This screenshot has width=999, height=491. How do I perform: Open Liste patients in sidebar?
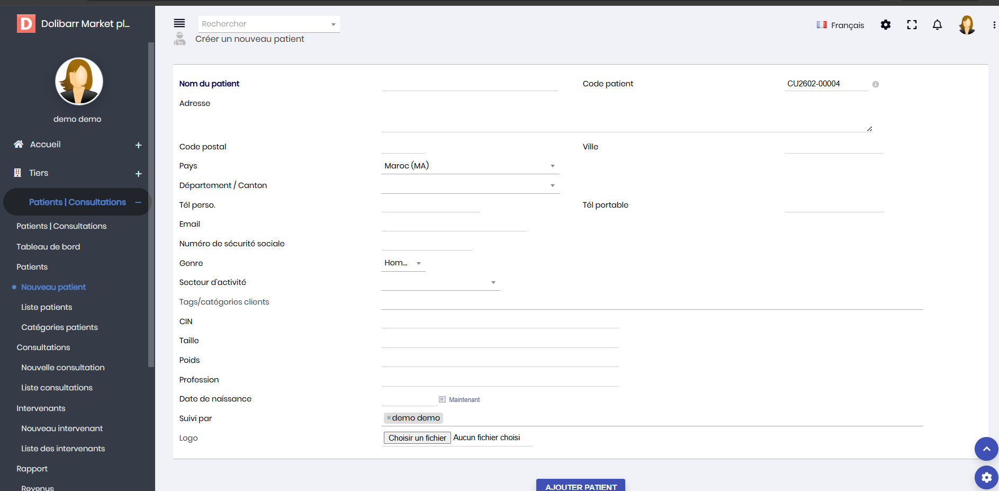tap(47, 307)
